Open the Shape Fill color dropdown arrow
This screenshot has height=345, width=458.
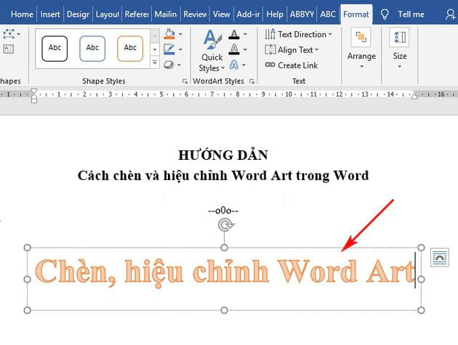coord(180,34)
